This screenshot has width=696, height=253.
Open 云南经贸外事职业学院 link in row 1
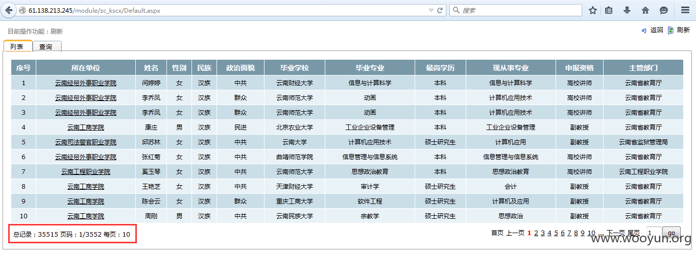click(86, 83)
